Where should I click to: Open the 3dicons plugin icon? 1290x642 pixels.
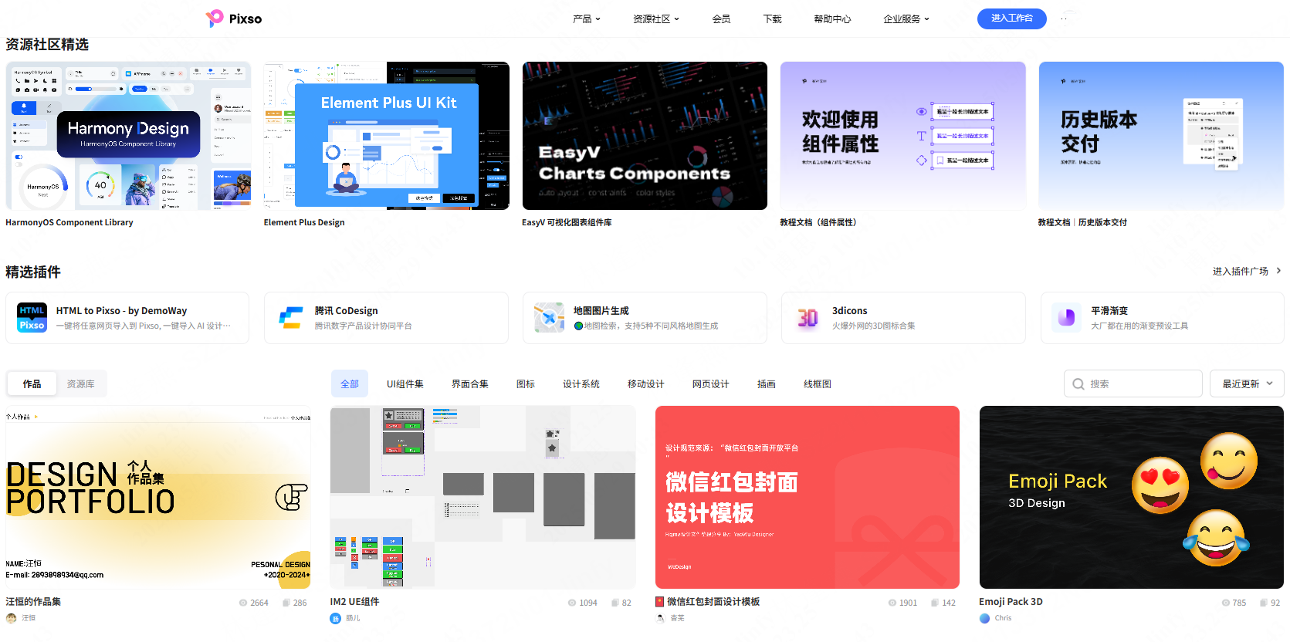808,317
